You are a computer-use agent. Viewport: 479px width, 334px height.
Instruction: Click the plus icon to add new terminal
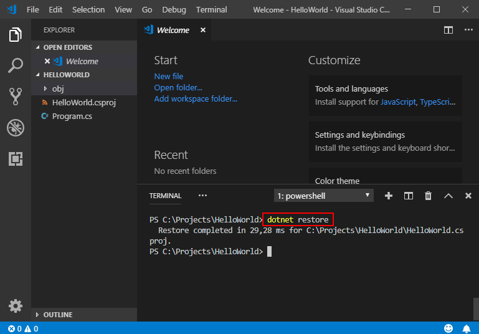[389, 196]
